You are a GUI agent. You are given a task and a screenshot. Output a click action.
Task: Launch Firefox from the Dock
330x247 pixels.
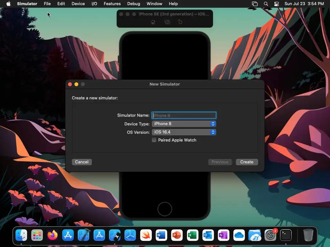[x=53, y=235]
